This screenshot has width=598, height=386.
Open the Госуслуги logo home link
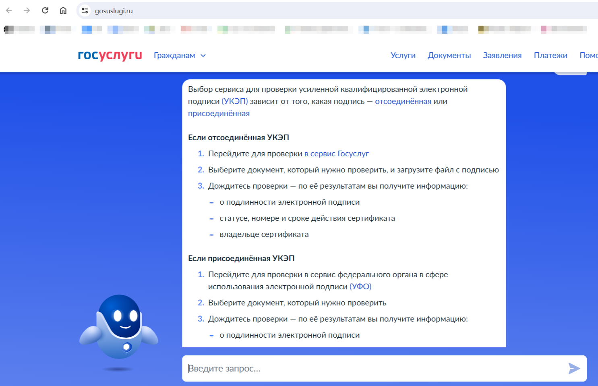click(110, 55)
